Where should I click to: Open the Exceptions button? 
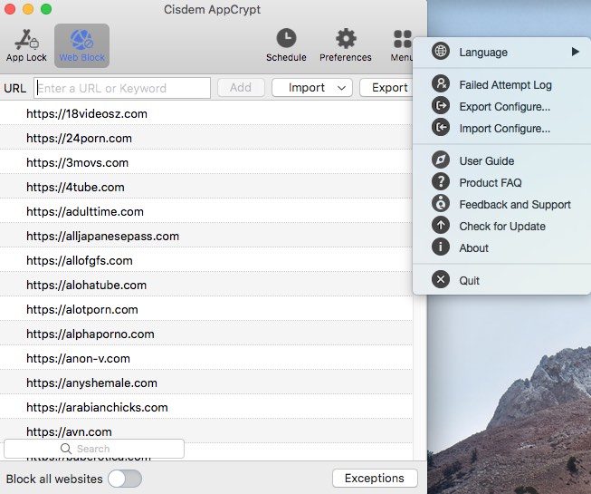pyautogui.click(x=375, y=479)
